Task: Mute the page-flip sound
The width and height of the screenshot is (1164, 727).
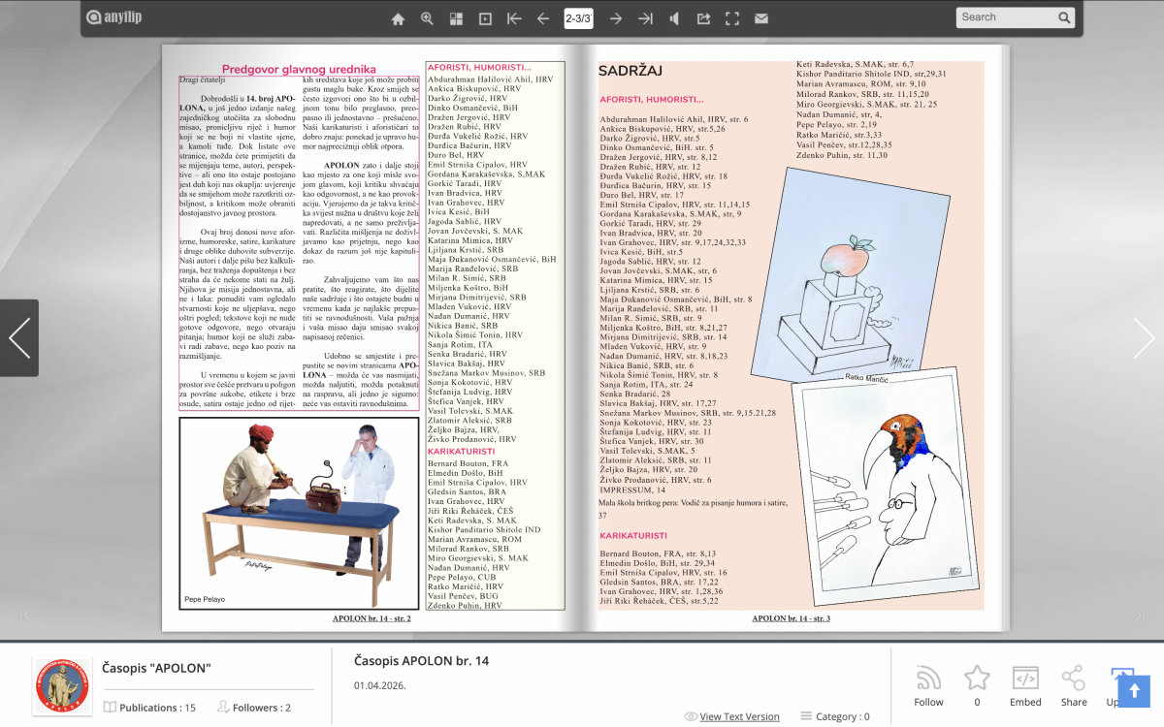Action: click(674, 18)
